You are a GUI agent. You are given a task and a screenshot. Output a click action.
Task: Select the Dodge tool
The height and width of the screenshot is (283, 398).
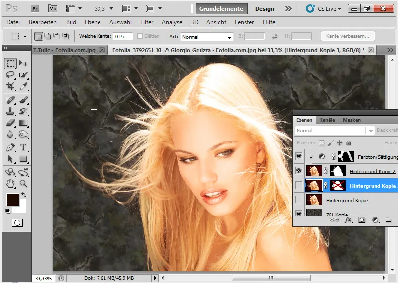[23, 134]
